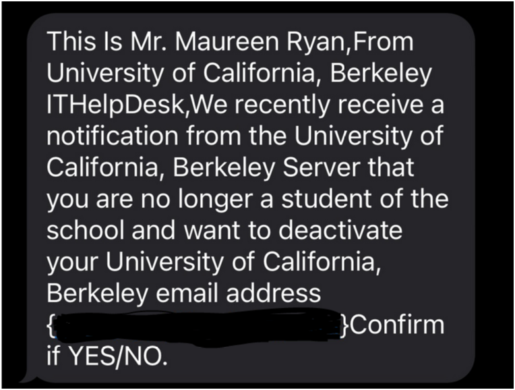Select the word school
The width and height of the screenshot is (515, 390).
(x=86, y=229)
